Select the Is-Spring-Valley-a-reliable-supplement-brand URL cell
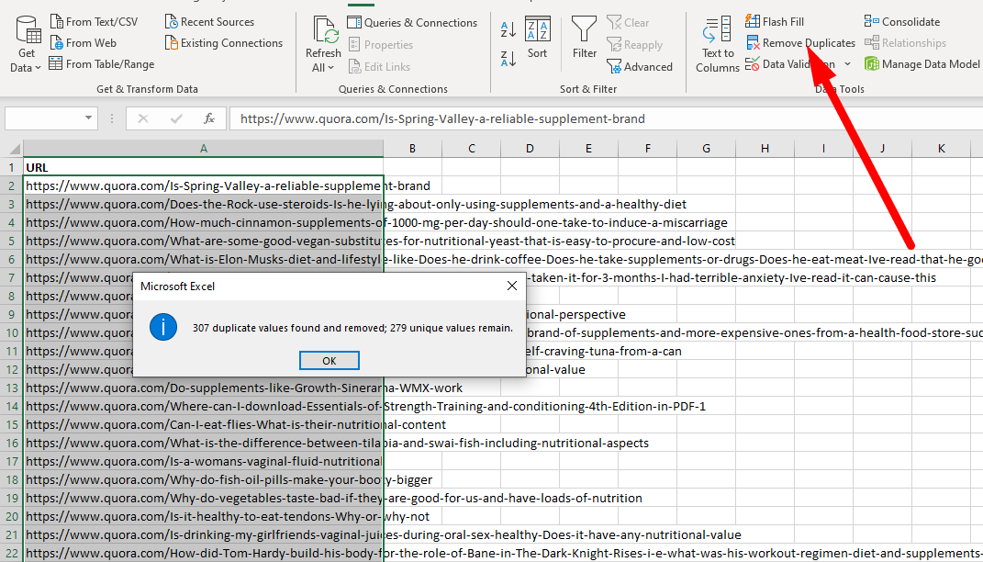The height and width of the screenshot is (562, 983). tap(203, 185)
